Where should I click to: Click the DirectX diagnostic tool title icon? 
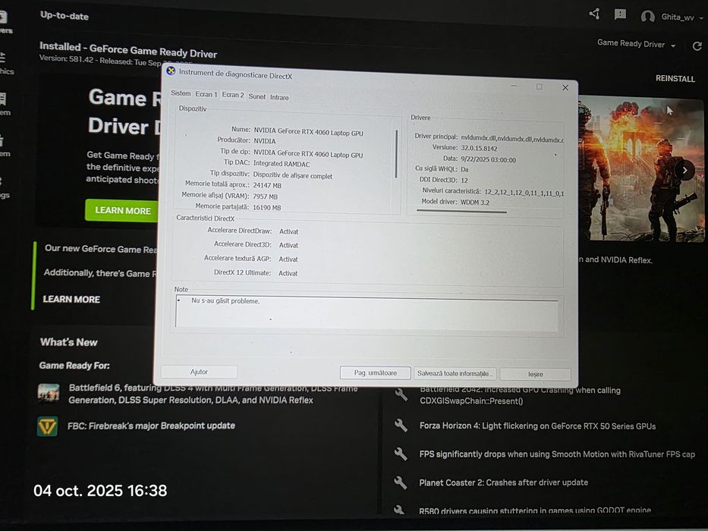171,71
